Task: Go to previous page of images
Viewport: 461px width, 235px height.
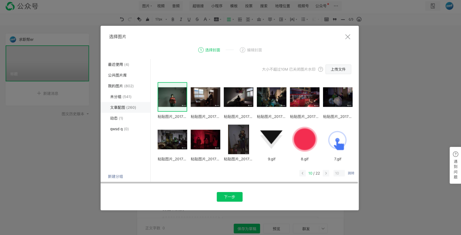Action: (302, 173)
